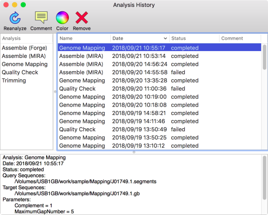
Task: Select Quality Check in Analysis sidebar
Action: point(20,72)
